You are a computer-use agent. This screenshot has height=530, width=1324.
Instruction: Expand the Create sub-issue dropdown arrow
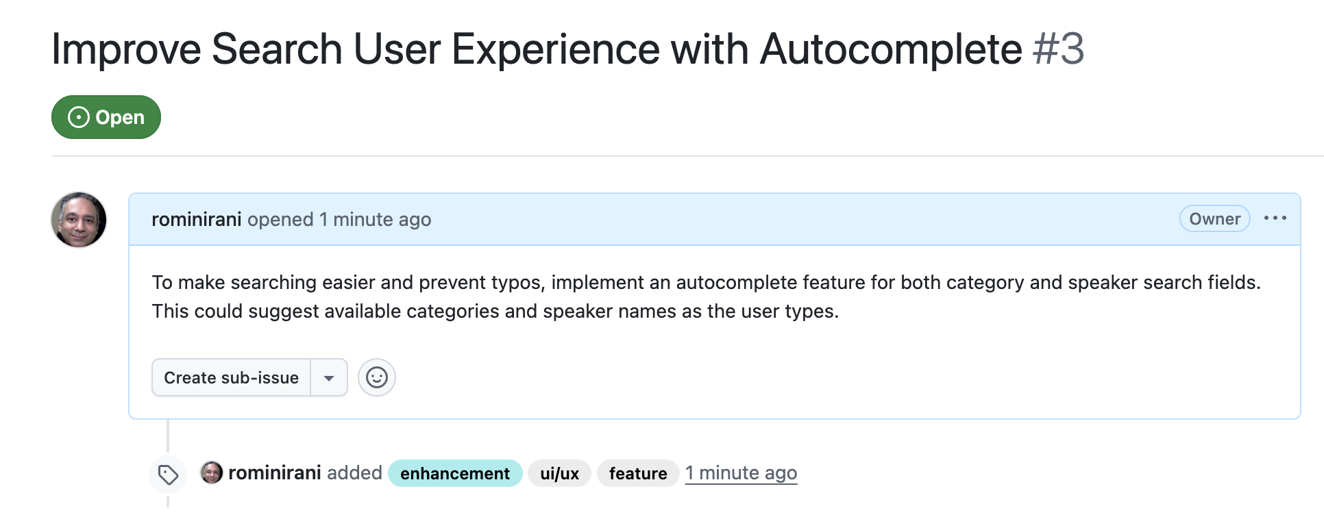329,378
